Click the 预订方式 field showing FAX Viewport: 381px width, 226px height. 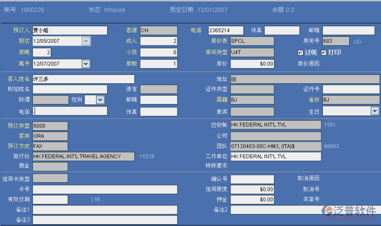[50, 146]
